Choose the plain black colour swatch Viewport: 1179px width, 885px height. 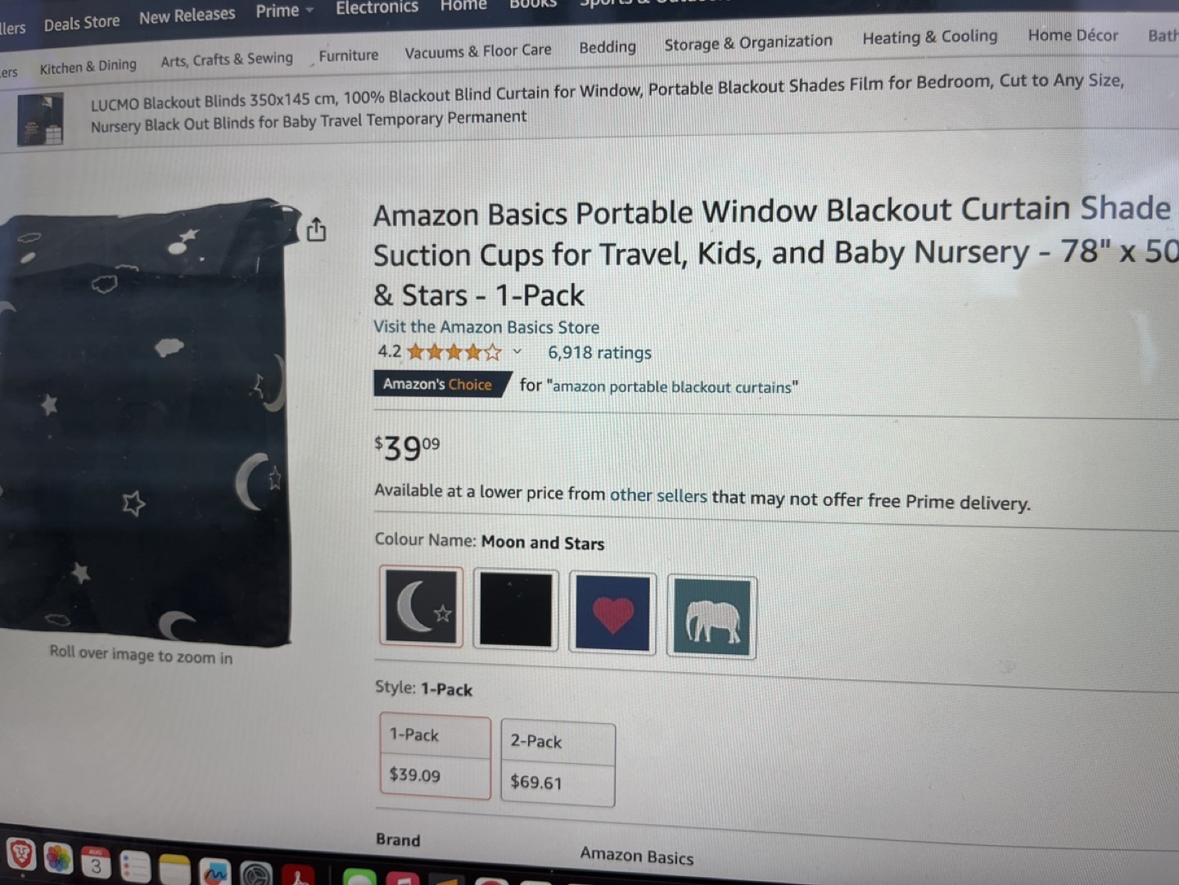coord(516,610)
